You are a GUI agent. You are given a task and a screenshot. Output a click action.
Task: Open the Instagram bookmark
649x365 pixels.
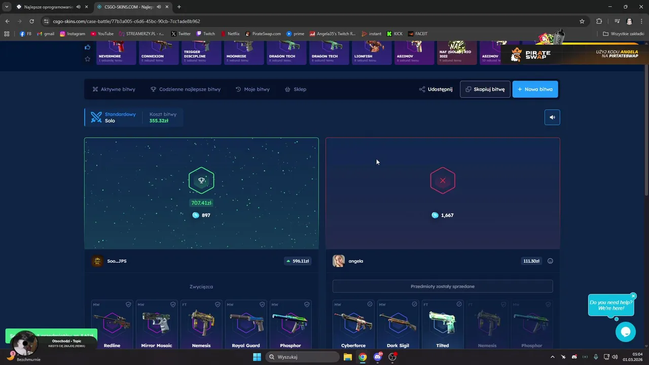[73, 33]
